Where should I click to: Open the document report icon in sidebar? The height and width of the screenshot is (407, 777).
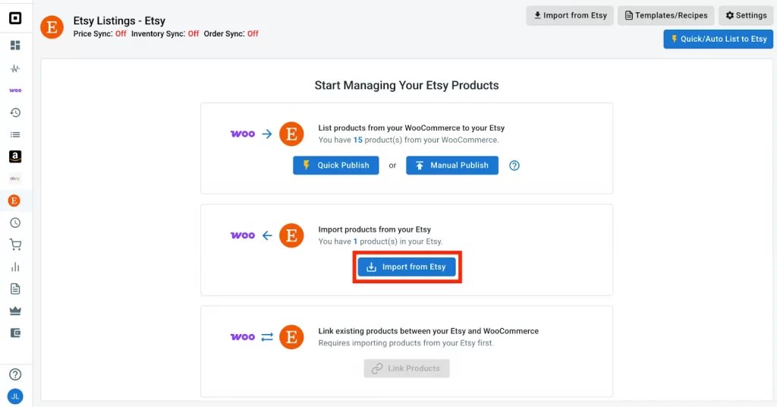tap(15, 289)
